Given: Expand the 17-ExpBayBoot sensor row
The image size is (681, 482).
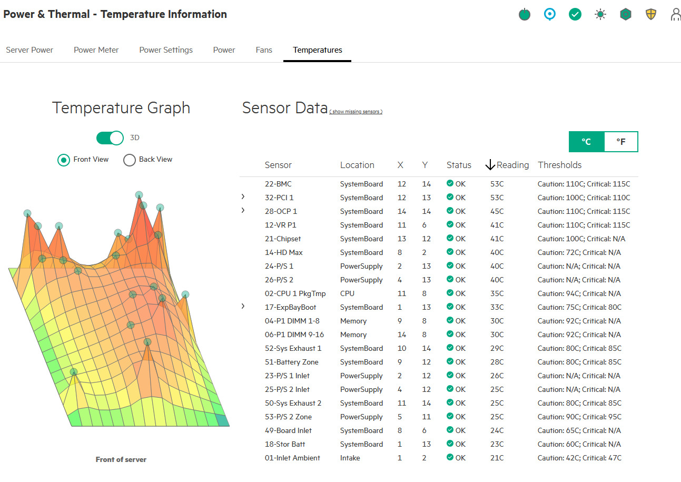Looking at the screenshot, I should tap(243, 306).
